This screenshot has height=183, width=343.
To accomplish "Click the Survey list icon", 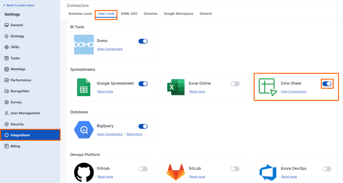I will coord(6,102).
